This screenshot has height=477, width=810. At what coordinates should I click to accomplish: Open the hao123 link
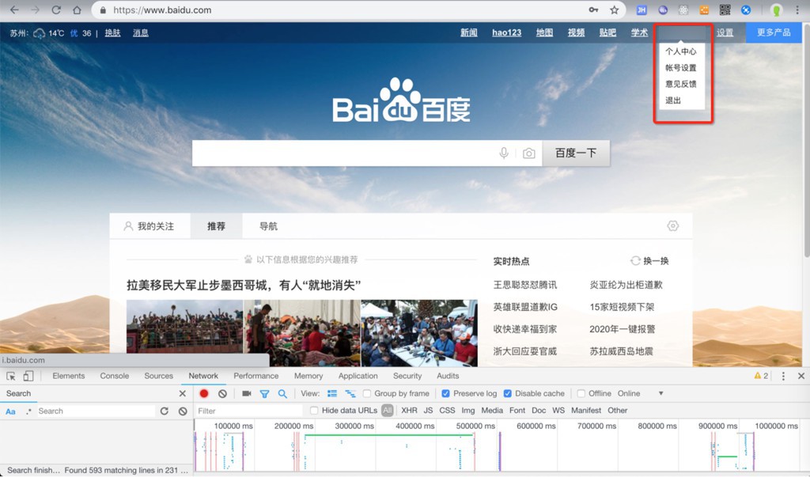click(x=507, y=32)
